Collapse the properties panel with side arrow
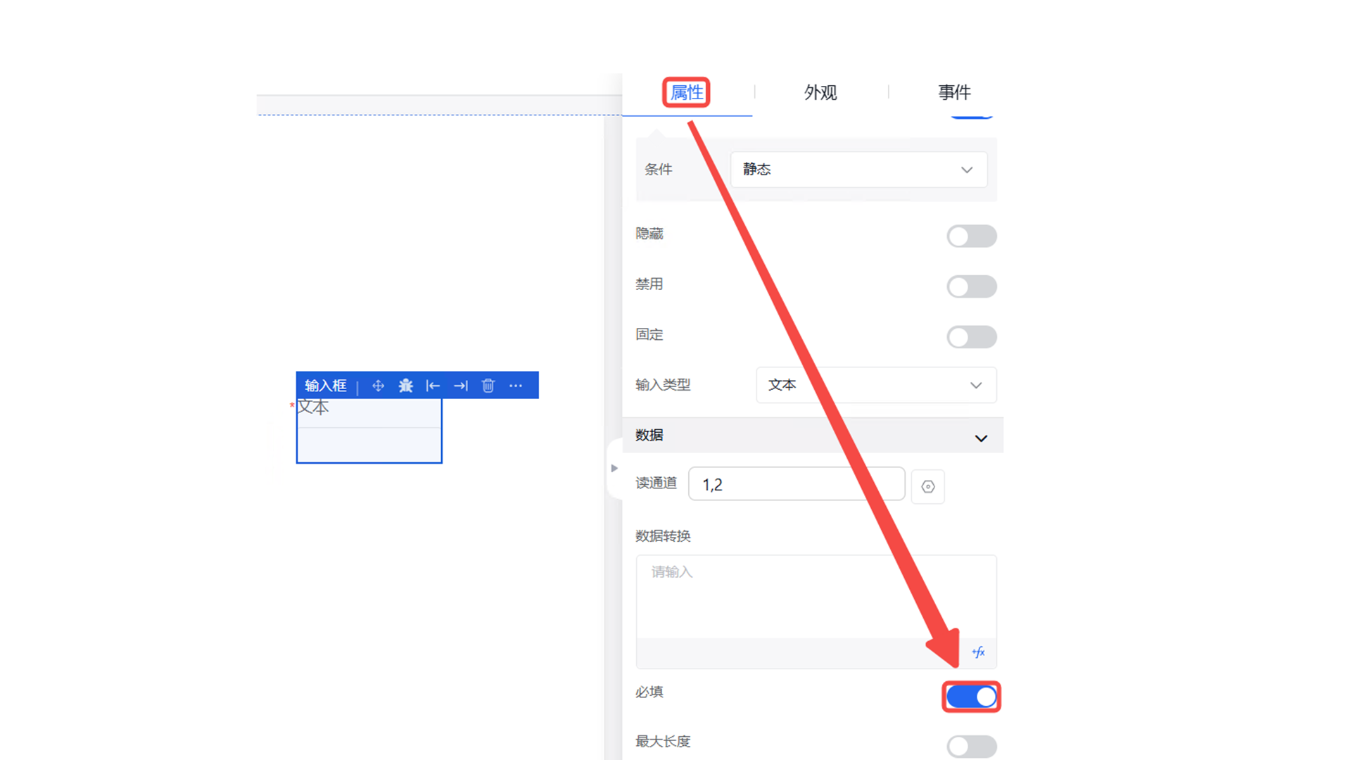The width and height of the screenshot is (1351, 760). pos(614,468)
